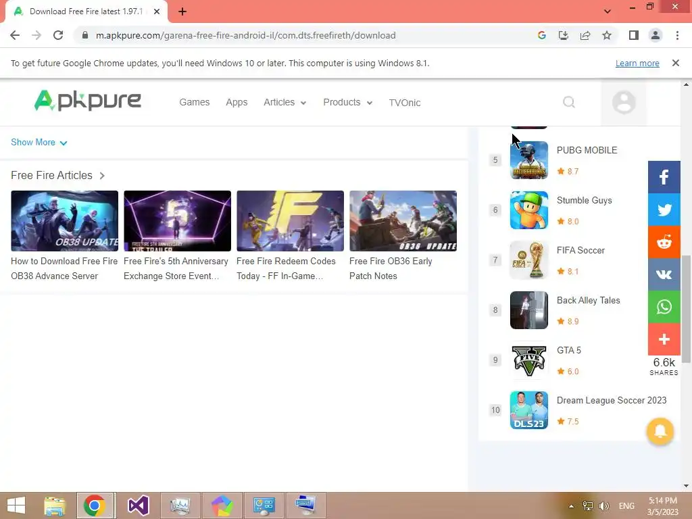
Task: Open Chrome profile button
Action: point(656,35)
